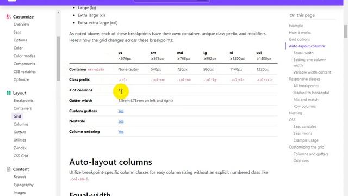Screen dimensions: 348x196
Task: Jump to Customizing the grid section
Action: (x=307, y=147)
